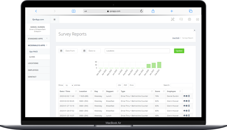The image size is (227, 130).
Task: Click the qsrapp.com address bar
Action: click(x=113, y=11)
